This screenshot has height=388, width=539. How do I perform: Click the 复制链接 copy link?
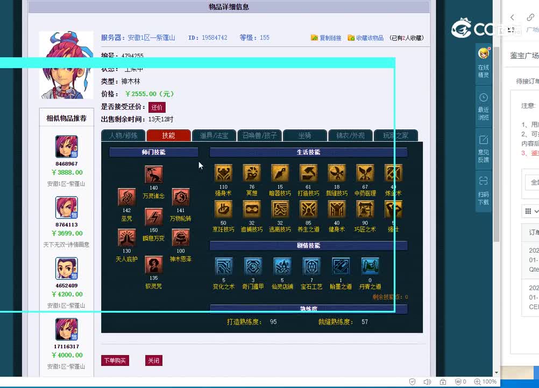coord(326,38)
